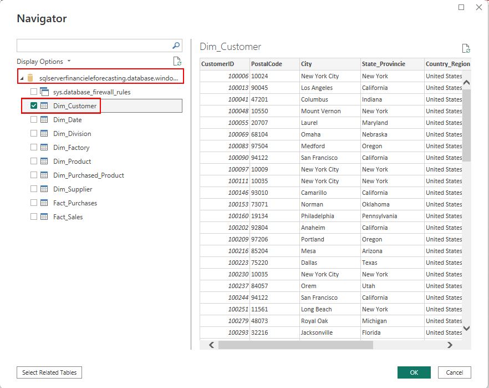Collapse the sqlserverfinancieleforecasting database node
Viewport: 489px width, 388px height.
(22, 78)
